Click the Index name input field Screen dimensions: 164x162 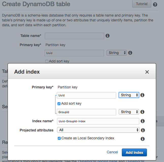coord(98,121)
